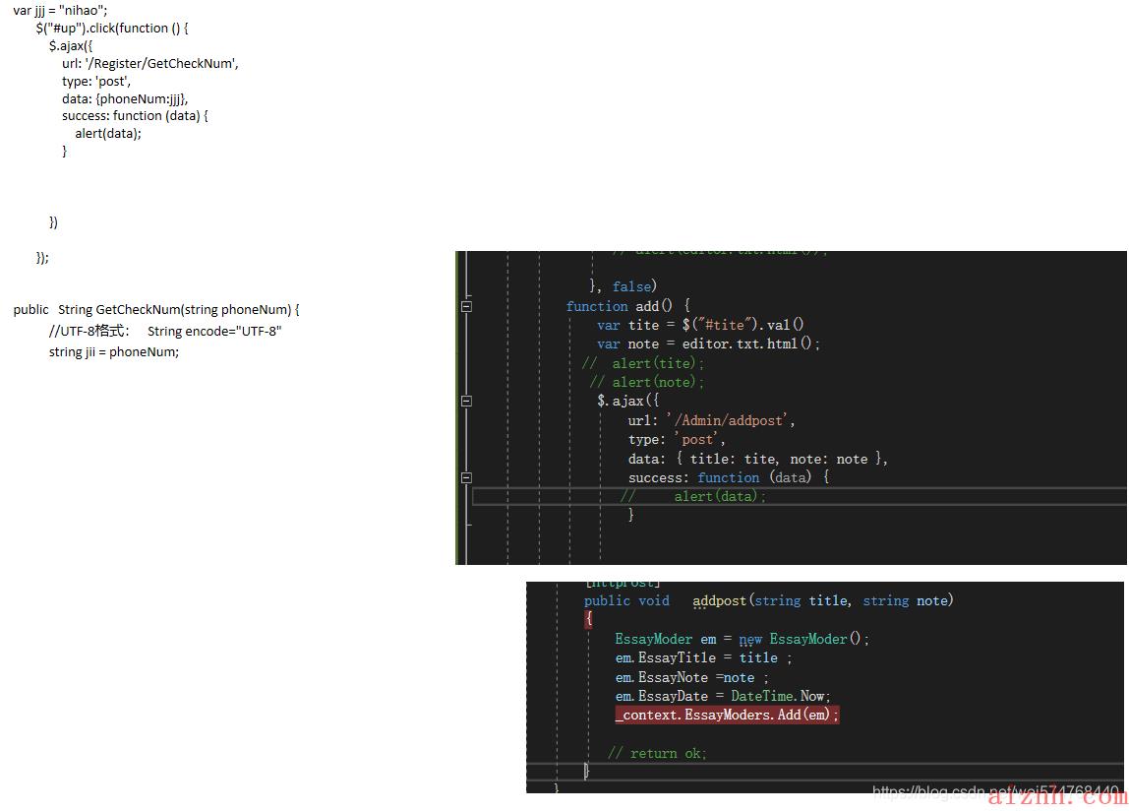The height and width of the screenshot is (811, 1129).
Task: Click the 'var note = editor.txt.html();' line
Action: (708, 343)
